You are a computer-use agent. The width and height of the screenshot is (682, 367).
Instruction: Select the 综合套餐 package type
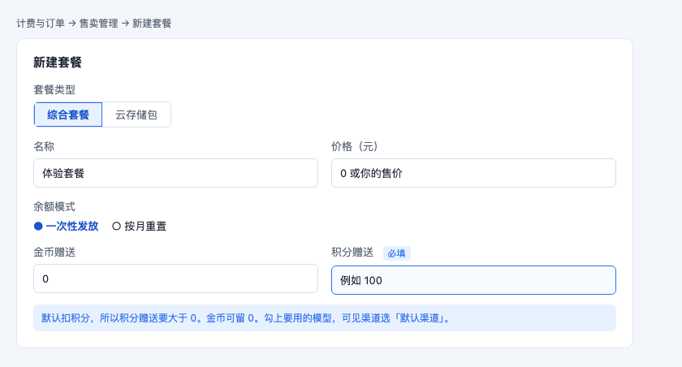[x=68, y=114]
